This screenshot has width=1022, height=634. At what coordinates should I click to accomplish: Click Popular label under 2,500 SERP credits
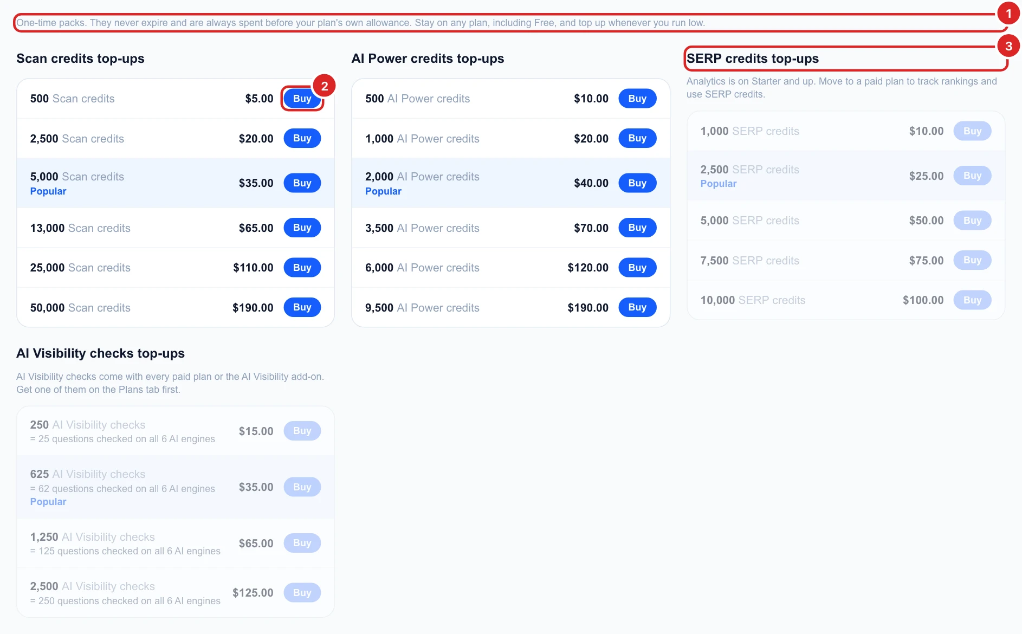click(719, 184)
